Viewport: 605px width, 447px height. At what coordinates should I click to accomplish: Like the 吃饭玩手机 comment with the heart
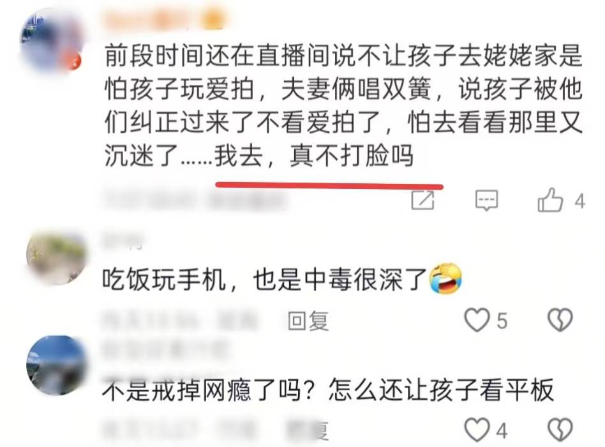477,320
